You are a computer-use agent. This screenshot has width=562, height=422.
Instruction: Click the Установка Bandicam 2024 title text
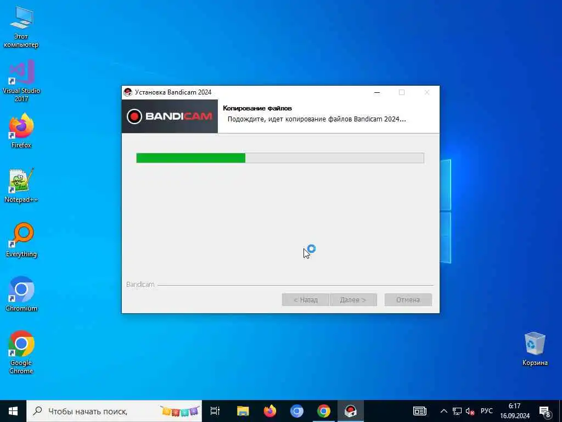pos(173,92)
